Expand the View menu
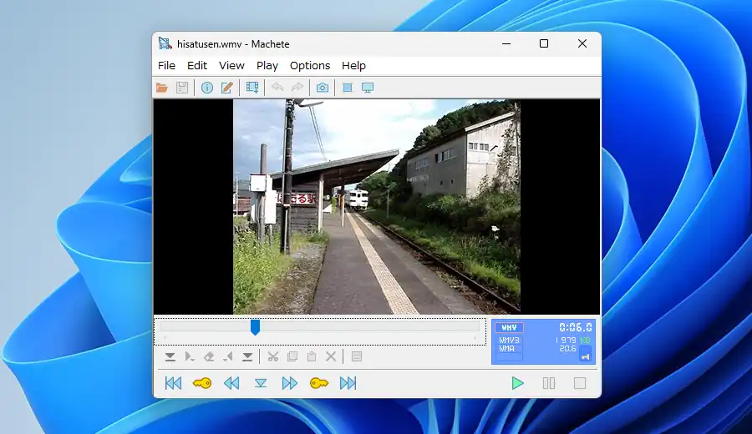 point(231,65)
